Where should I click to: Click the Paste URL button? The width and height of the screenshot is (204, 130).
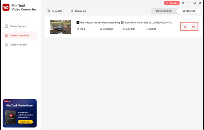pyautogui.click(x=55, y=11)
